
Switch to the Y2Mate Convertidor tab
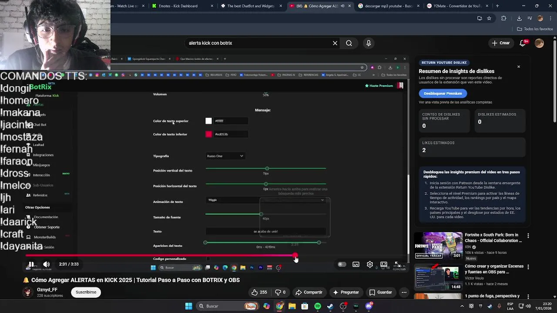click(457, 6)
